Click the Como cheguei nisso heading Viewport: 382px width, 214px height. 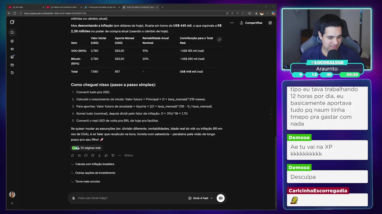coord(113,85)
